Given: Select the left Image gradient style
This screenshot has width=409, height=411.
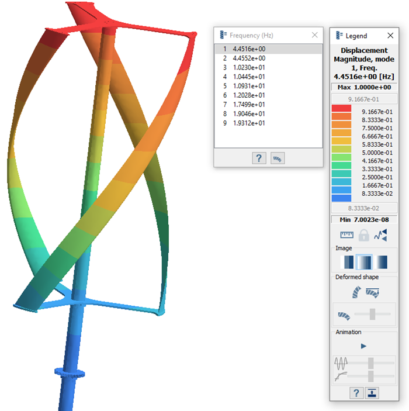Looking at the screenshot, I should pos(347,262).
